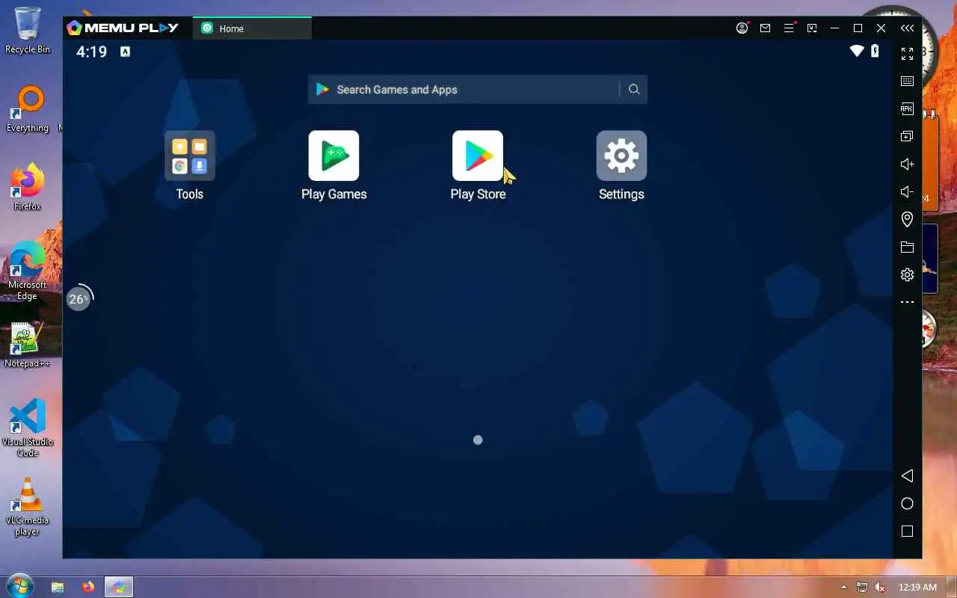Click the Wi-Fi status icon
This screenshot has height=598, width=957.
(x=857, y=51)
